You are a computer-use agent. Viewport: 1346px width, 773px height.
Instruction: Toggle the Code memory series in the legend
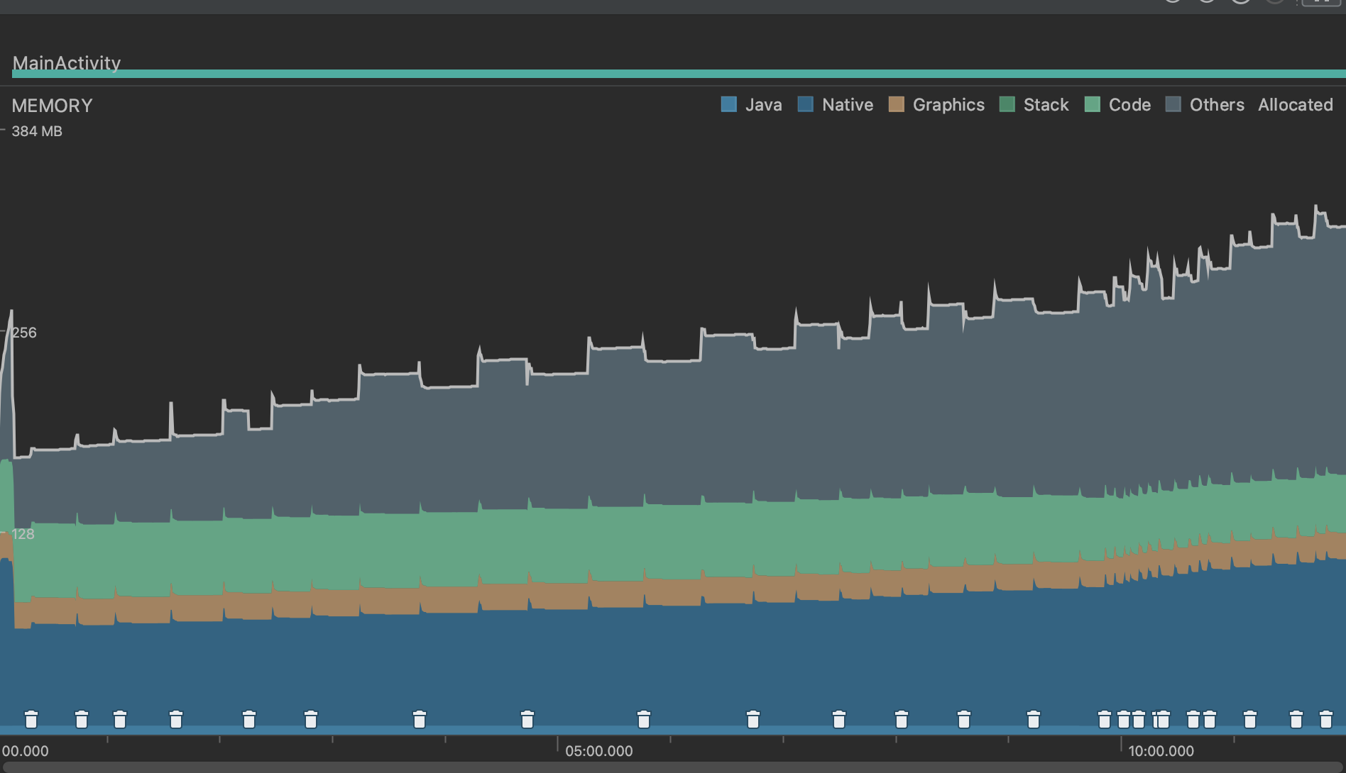[1129, 104]
